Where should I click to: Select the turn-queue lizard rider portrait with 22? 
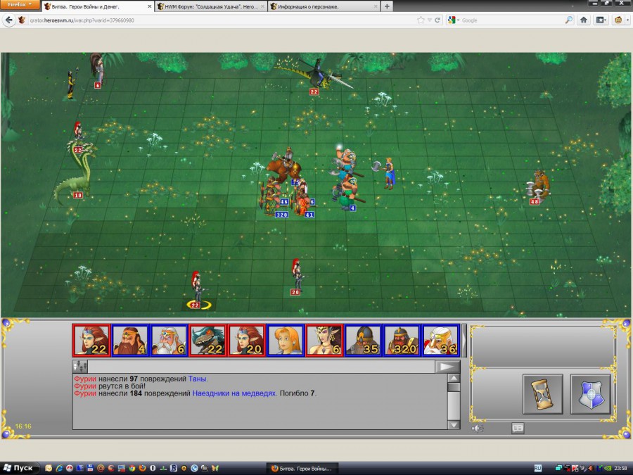coord(208,340)
